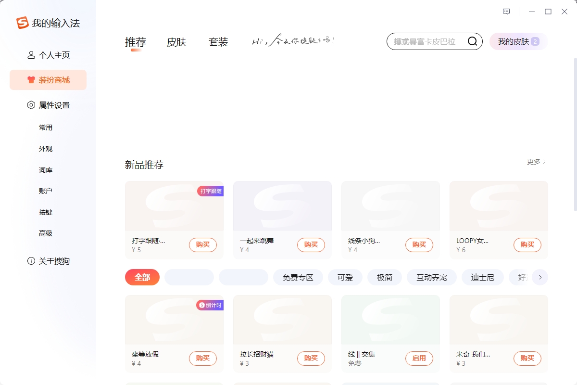Open 属性设置 settings section
Viewport: 577px width, 385px height.
point(48,105)
